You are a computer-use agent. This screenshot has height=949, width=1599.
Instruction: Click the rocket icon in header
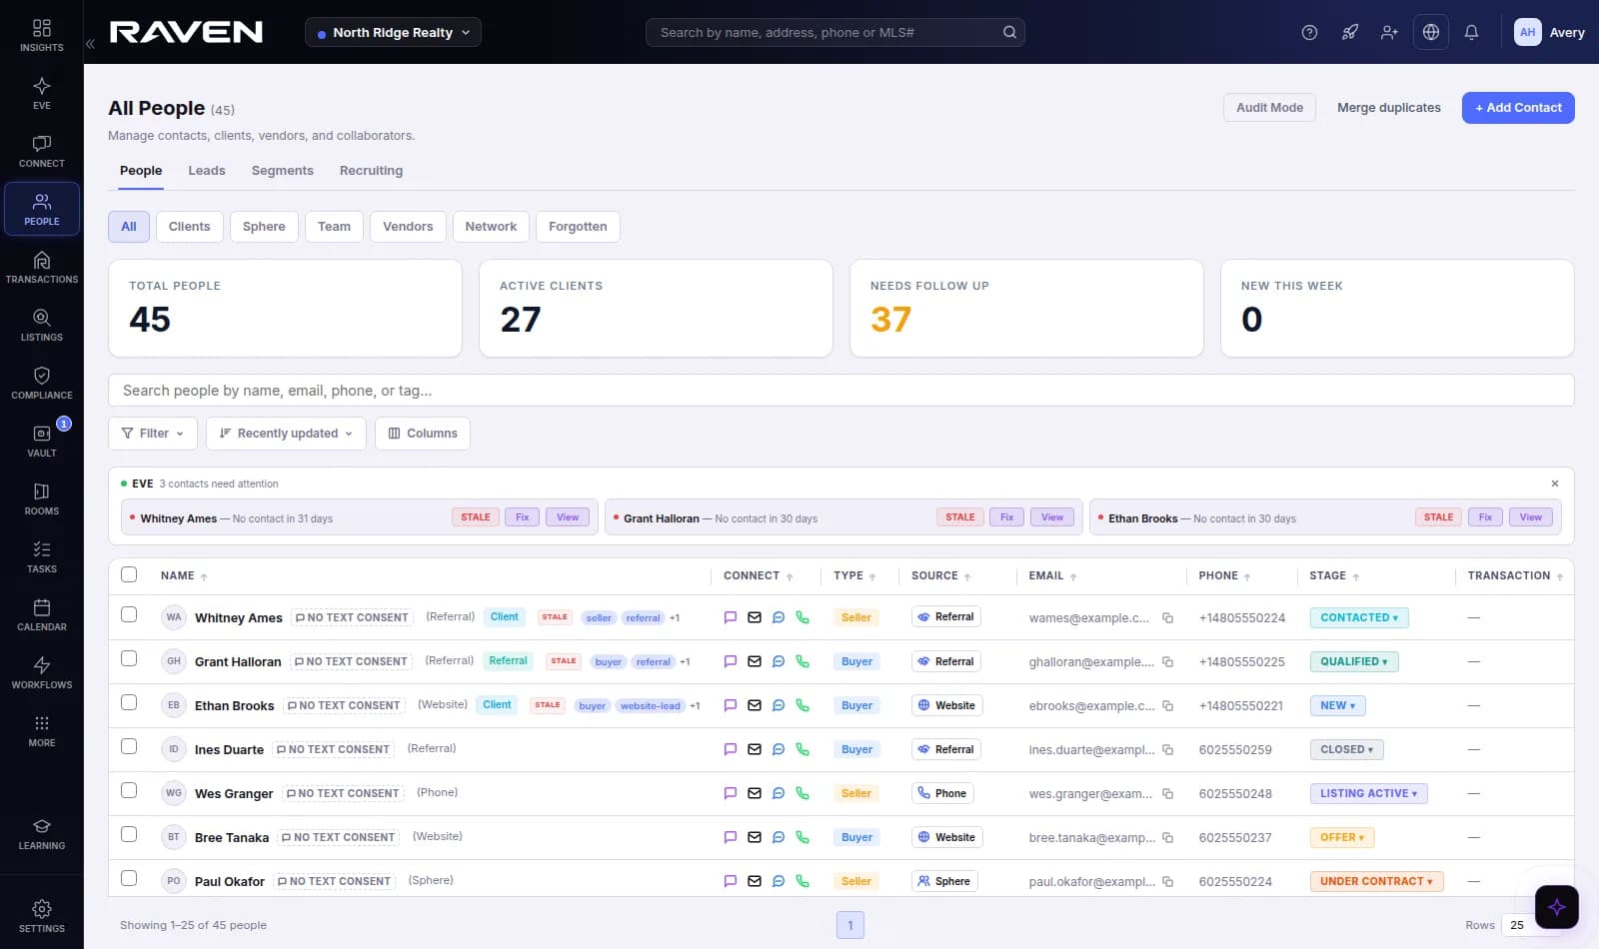[x=1349, y=32]
